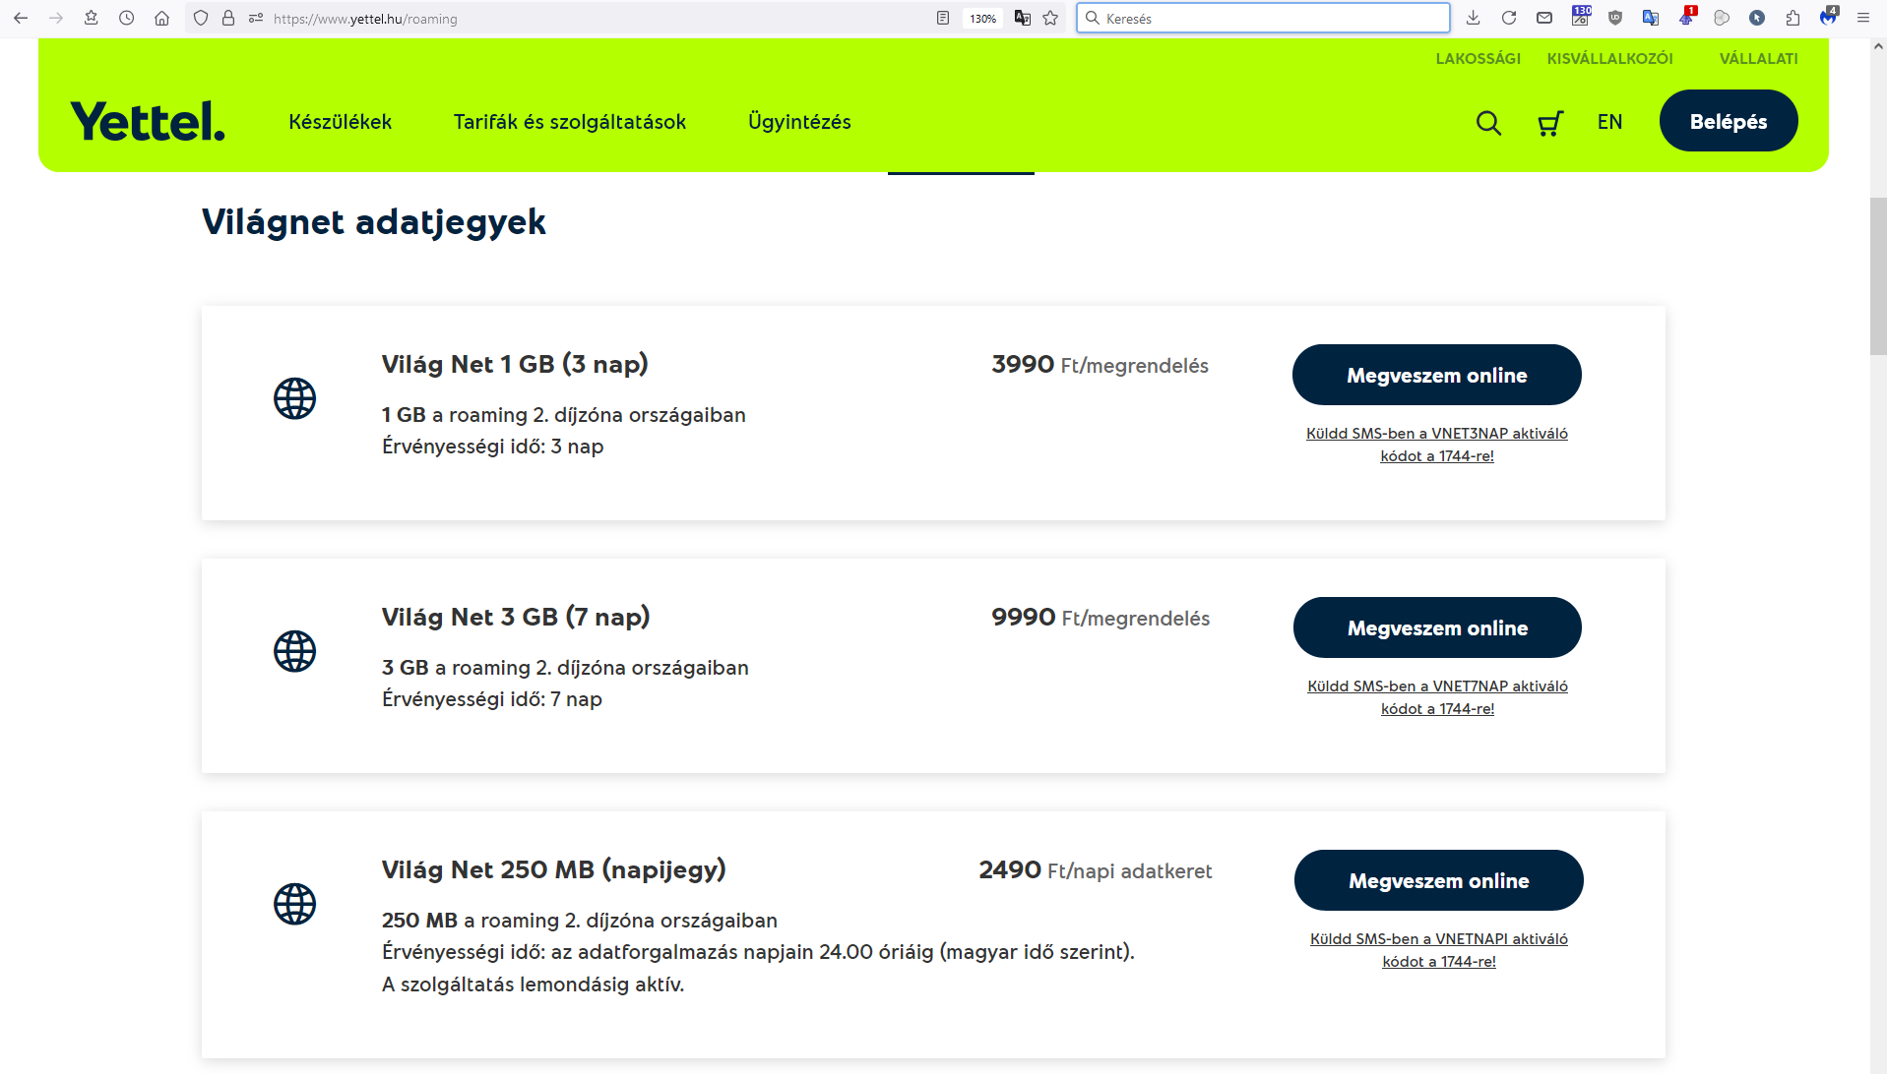
Task: Open browsing history clock icon
Action: (127, 18)
